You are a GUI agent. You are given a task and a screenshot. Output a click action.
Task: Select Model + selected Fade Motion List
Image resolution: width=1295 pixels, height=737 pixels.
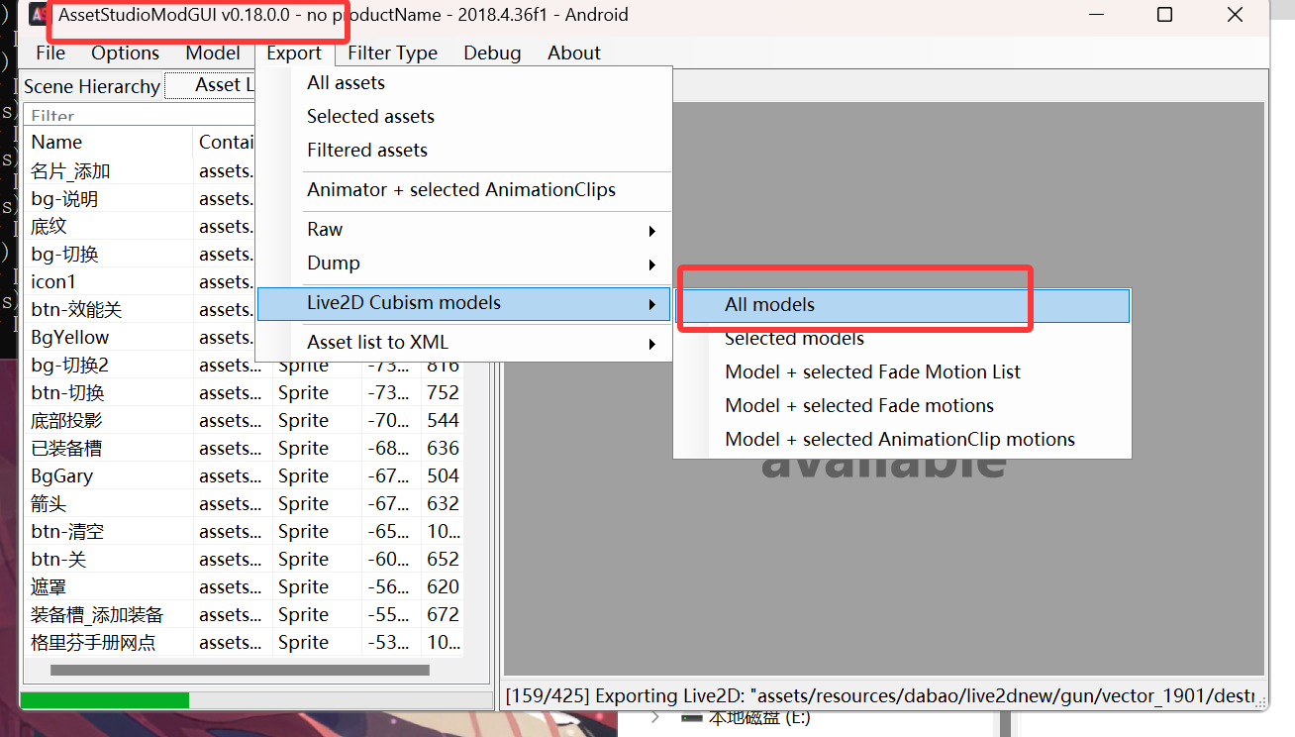coord(903,372)
